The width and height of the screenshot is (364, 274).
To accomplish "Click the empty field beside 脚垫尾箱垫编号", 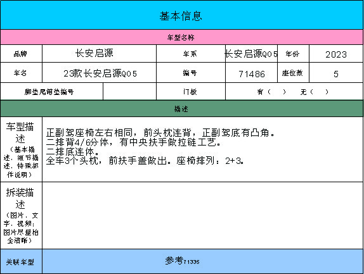I will pos(130,92).
